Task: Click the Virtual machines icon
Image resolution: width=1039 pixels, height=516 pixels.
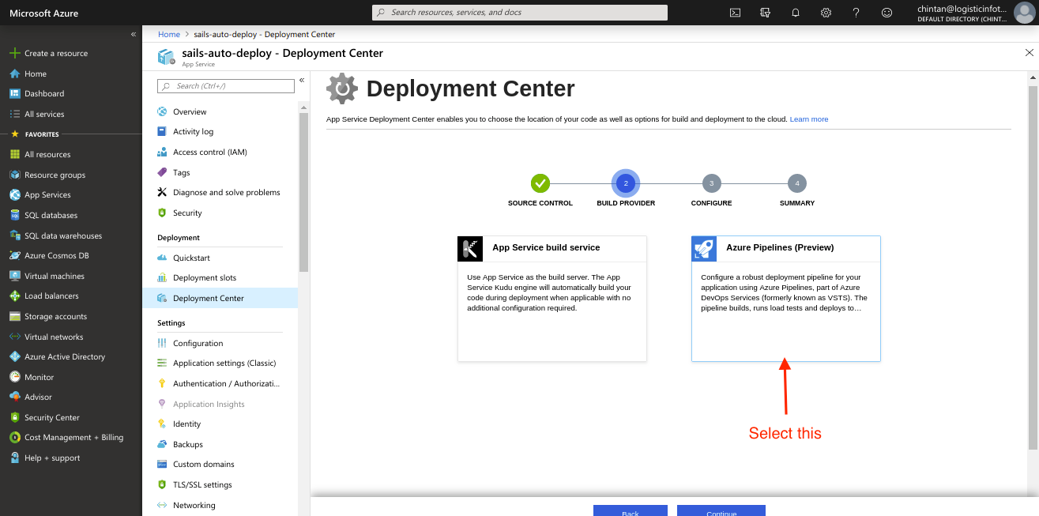Action: [14, 276]
